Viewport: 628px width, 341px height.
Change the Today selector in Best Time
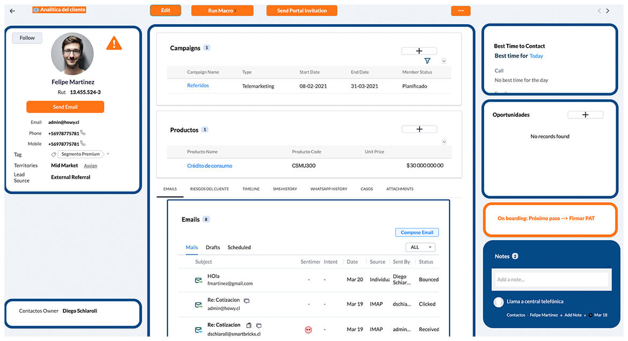(536, 56)
